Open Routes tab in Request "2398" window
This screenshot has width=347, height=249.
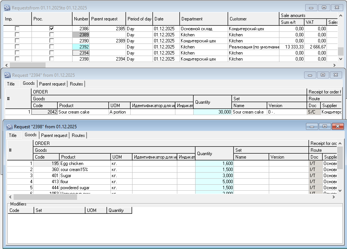[78, 135]
